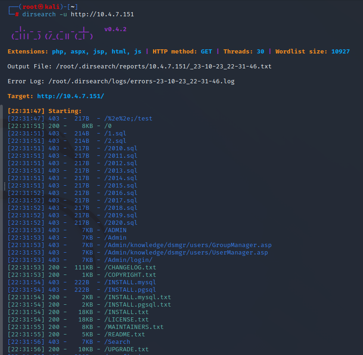Click the /%2e%2e;/test result path
This screenshot has width=363, height=355.
pyautogui.click(x=128, y=119)
